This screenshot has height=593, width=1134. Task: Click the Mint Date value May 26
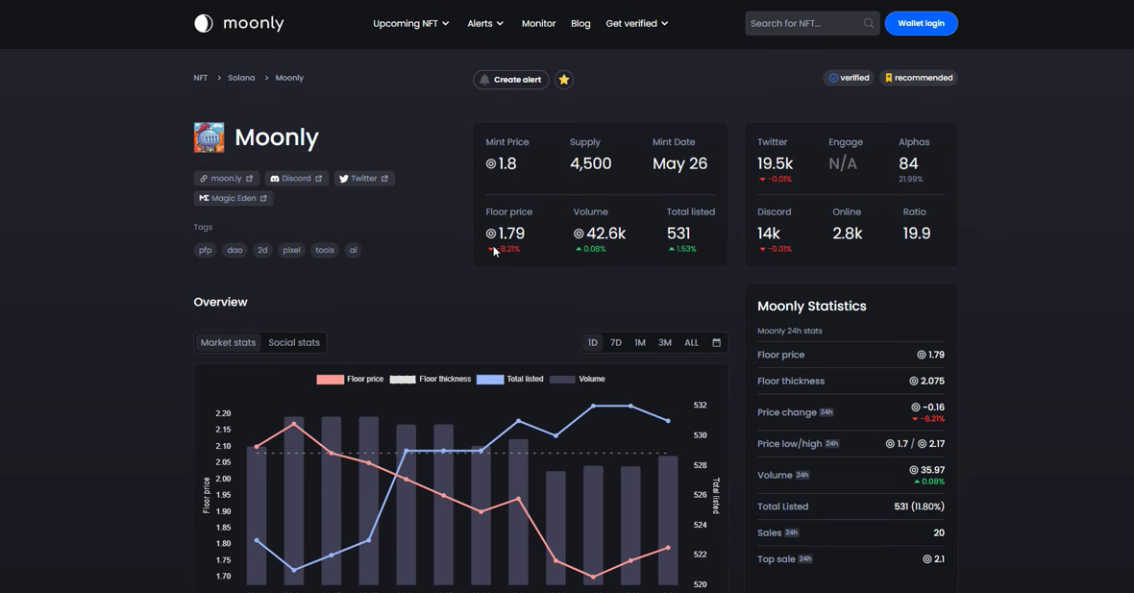pos(679,163)
